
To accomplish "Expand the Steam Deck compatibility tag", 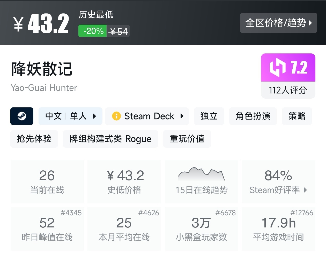I will [147, 116].
